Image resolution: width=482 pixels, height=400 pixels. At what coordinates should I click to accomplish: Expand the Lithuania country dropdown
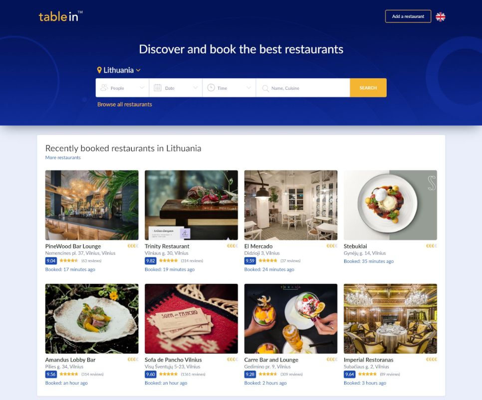119,70
